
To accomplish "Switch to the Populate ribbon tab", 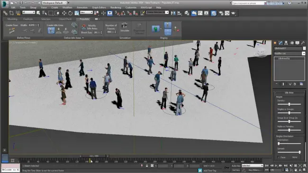I will click(x=84, y=19).
